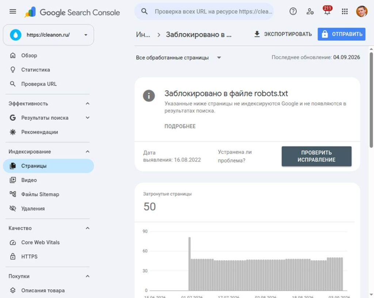The image size is (374, 298).
Task: Open the user account avatar
Action: click(362, 11)
